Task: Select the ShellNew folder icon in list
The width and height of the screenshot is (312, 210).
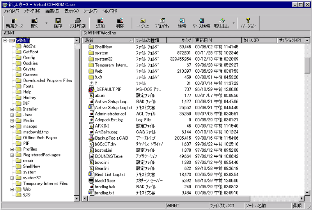Action: click(x=91, y=47)
